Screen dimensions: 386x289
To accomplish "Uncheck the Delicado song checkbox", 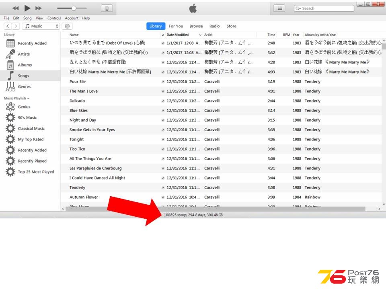I will (163, 101).
